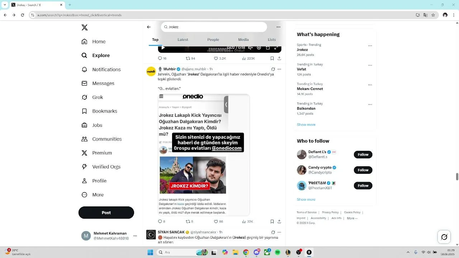The height and width of the screenshot is (258, 459).
Task: Open more options on SİYAH SANCAK post
Action: [279, 232]
